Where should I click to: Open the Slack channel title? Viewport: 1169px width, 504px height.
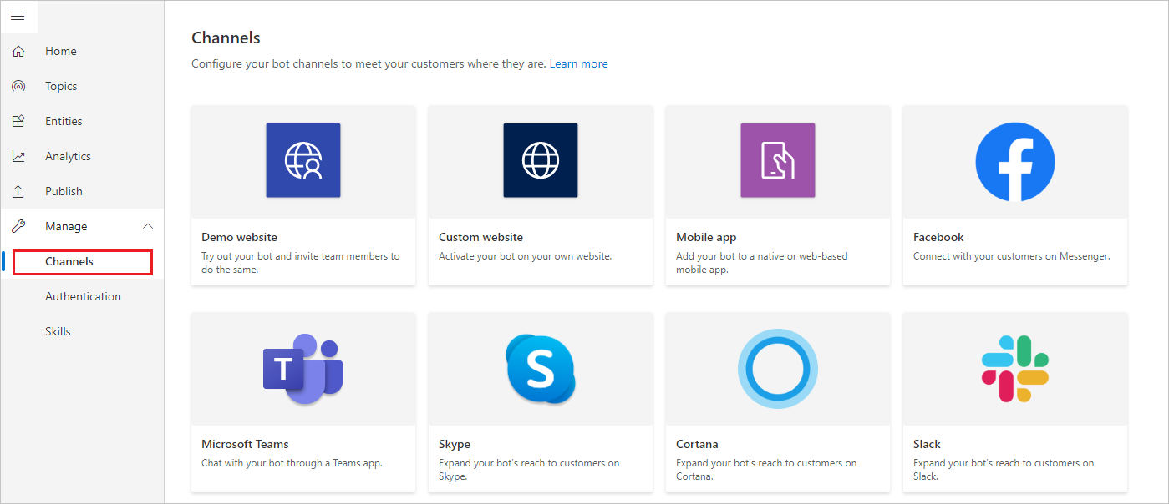coord(927,444)
